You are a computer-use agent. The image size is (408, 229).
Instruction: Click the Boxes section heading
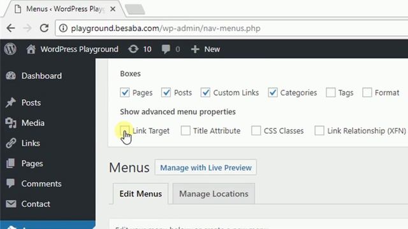130,74
